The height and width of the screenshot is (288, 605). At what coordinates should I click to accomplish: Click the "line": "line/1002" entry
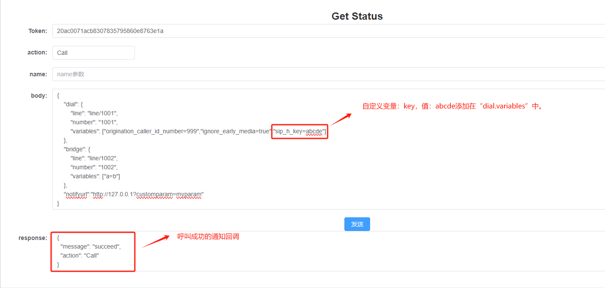tap(94, 158)
